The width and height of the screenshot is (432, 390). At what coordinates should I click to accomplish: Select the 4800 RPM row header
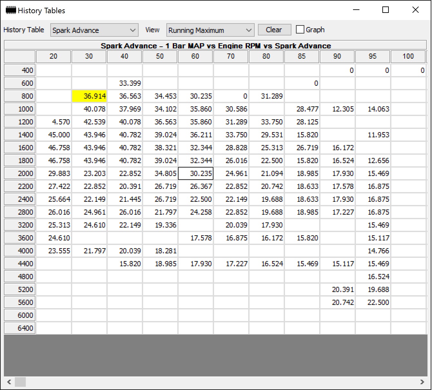[x=20, y=277]
